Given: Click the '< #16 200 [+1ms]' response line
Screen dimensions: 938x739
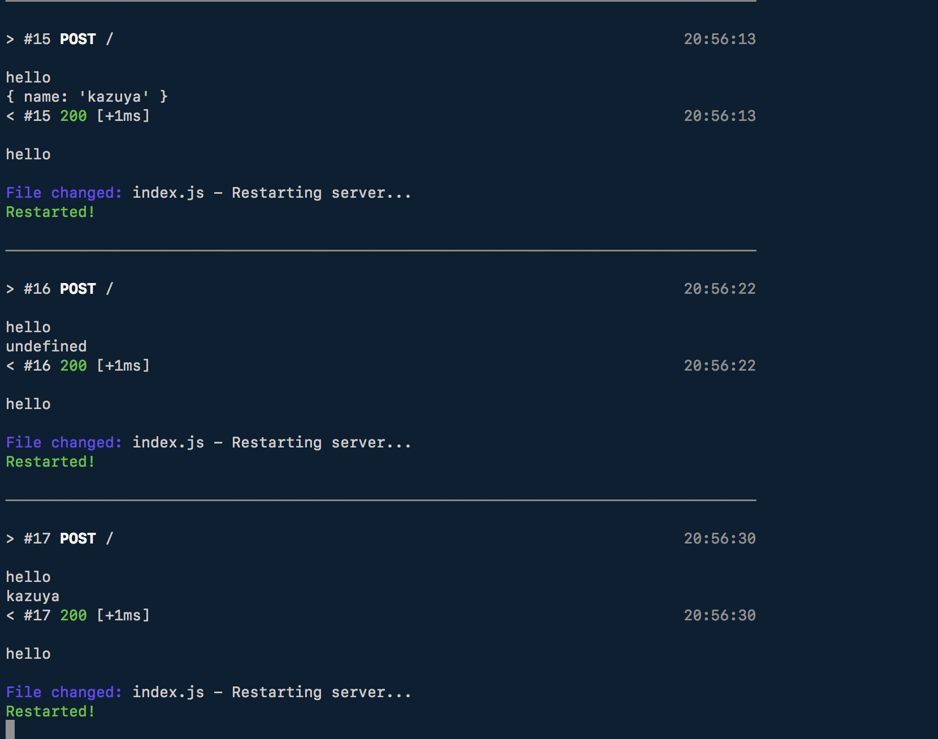Looking at the screenshot, I should (x=77, y=366).
